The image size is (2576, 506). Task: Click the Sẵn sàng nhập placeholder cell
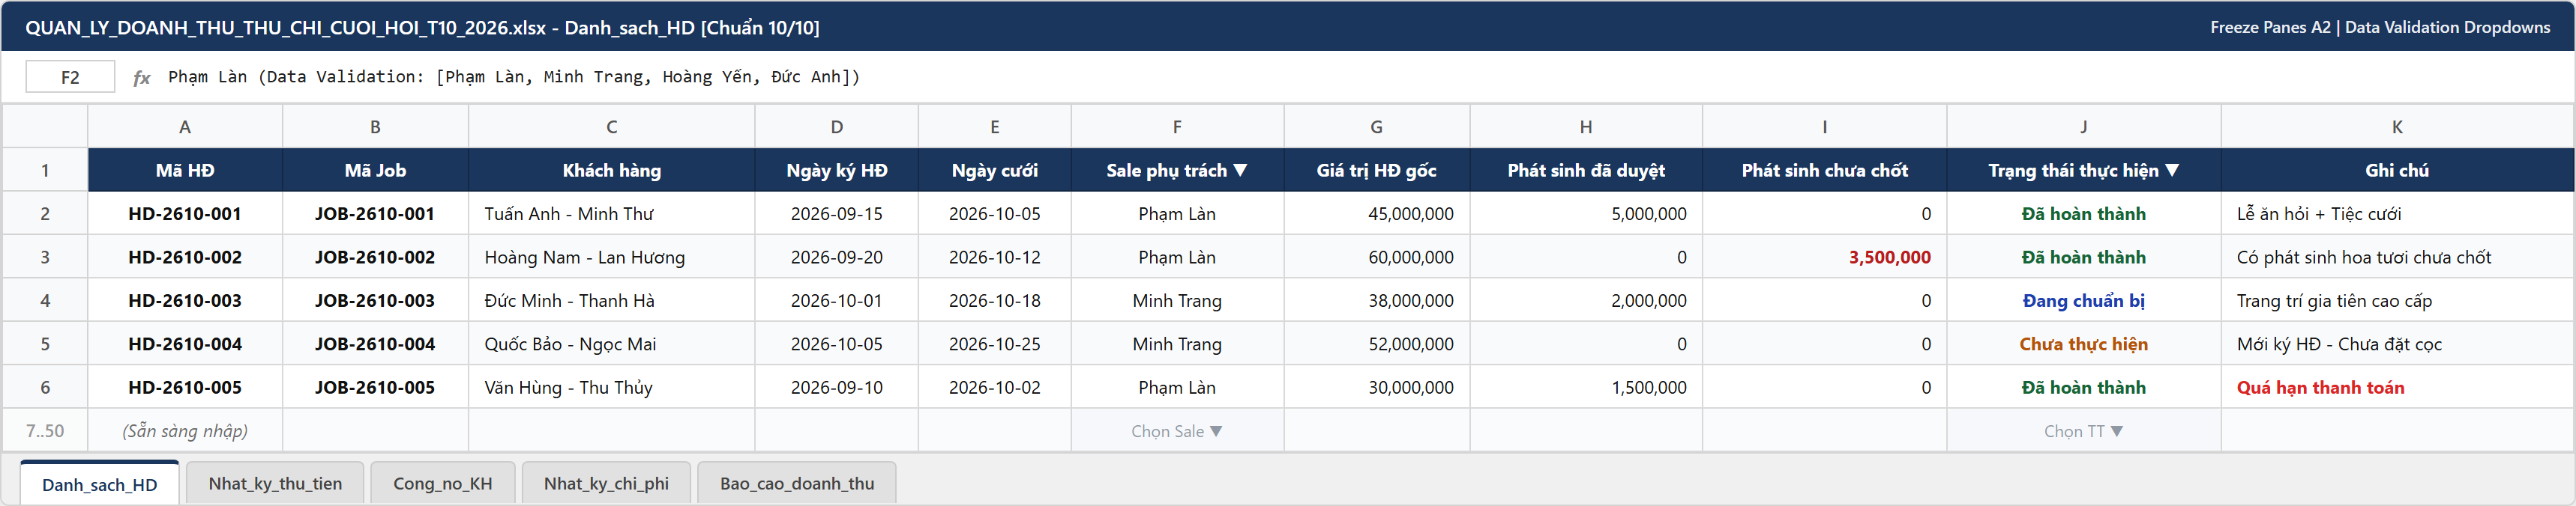[185, 431]
